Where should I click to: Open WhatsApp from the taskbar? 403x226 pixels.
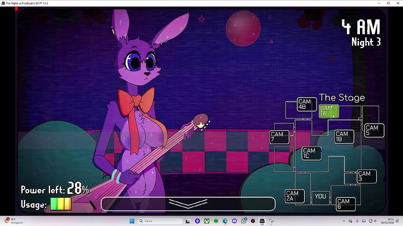[x=244, y=221]
